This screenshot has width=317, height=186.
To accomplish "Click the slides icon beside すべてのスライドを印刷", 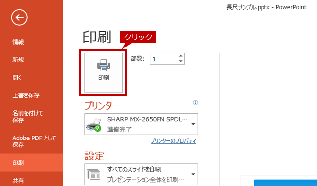I will (x=94, y=174).
